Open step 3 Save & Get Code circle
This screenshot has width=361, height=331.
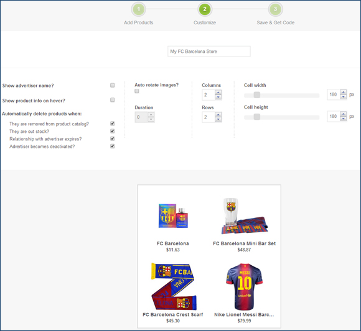(275, 9)
